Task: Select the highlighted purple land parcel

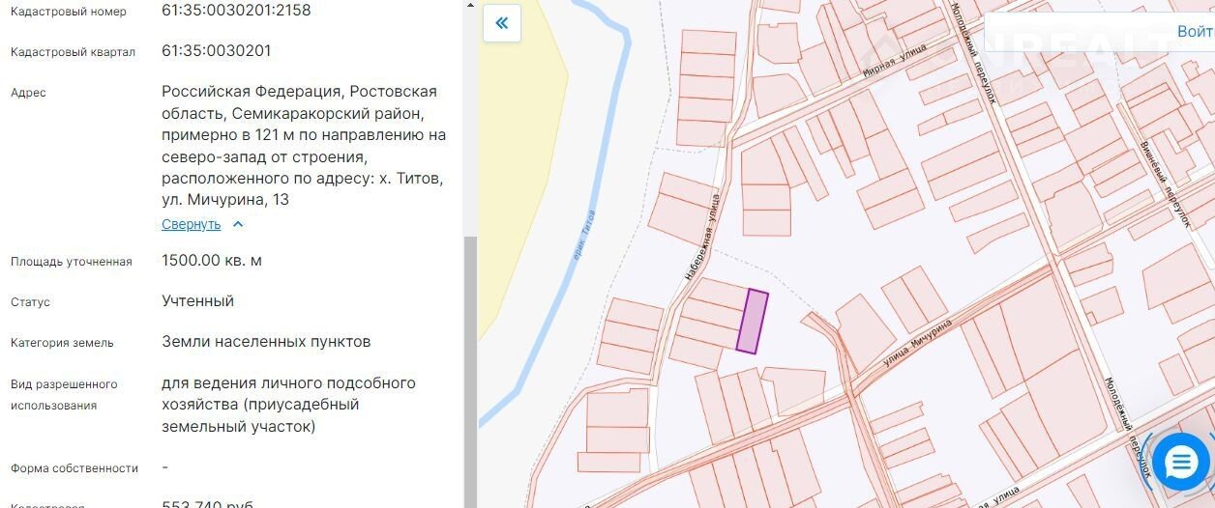Action: click(752, 322)
